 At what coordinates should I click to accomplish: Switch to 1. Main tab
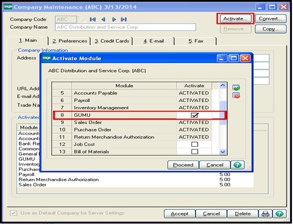pyautogui.click(x=28, y=40)
